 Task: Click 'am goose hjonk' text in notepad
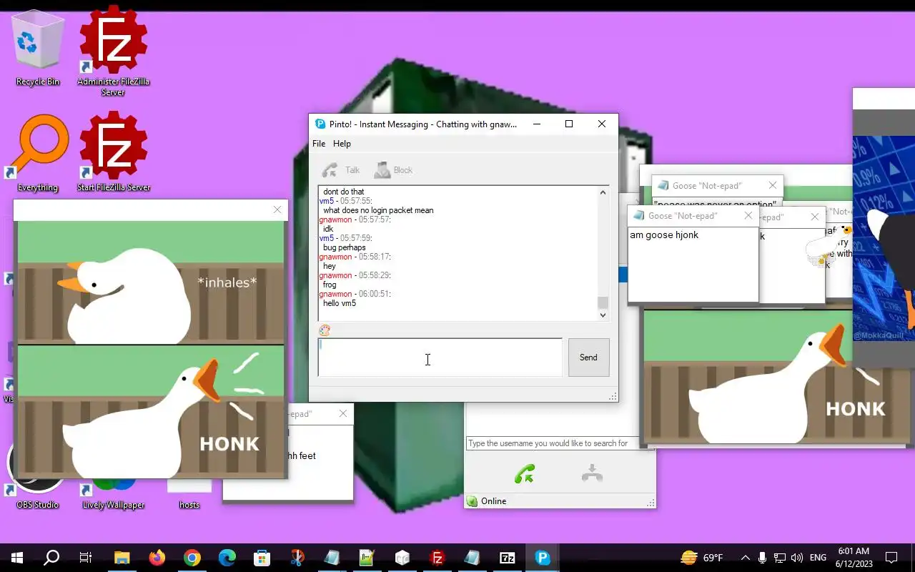(x=664, y=235)
